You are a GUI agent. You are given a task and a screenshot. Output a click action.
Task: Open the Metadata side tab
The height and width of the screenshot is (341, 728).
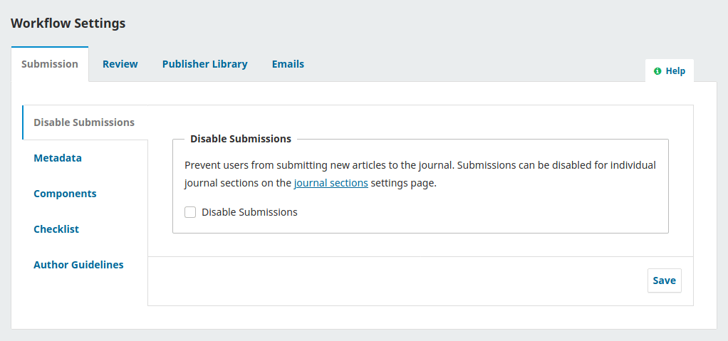click(58, 158)
